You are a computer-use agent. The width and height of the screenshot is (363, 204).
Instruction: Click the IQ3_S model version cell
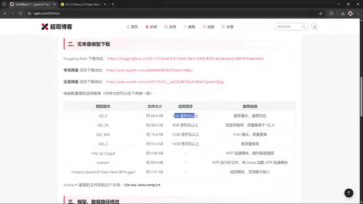tap(103, 144)
